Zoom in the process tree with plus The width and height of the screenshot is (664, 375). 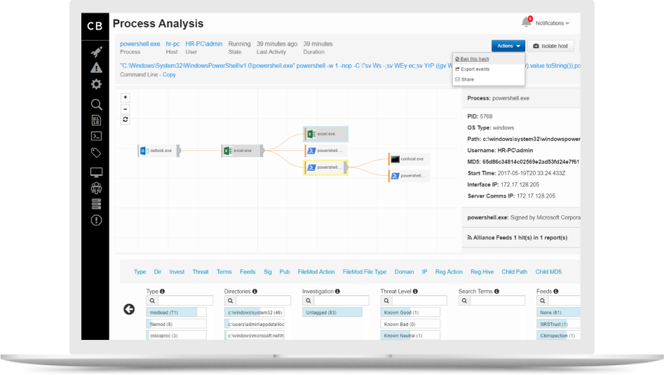126,97
